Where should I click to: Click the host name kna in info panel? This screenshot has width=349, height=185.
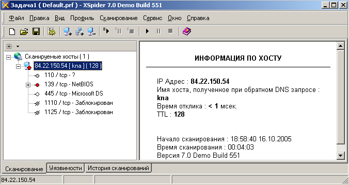(x=163, y=98)
